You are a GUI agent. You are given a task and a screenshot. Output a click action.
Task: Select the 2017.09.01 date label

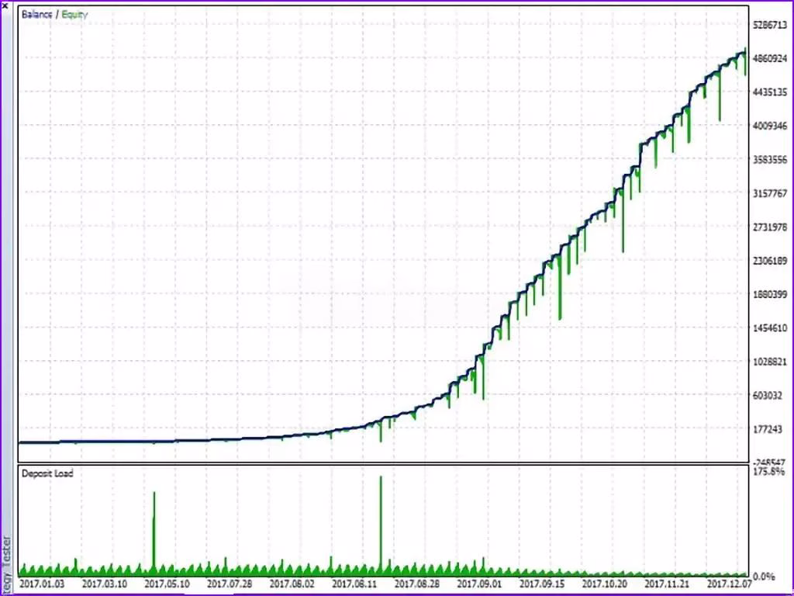479,584
